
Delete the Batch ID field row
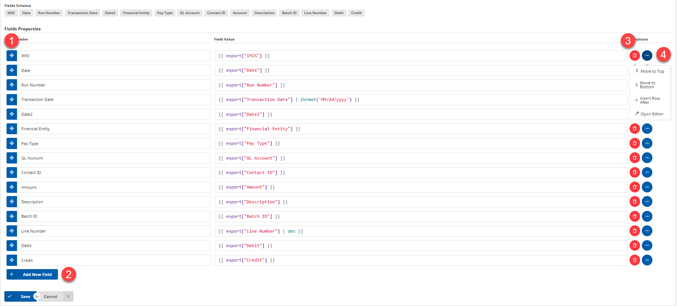(635, 216)
